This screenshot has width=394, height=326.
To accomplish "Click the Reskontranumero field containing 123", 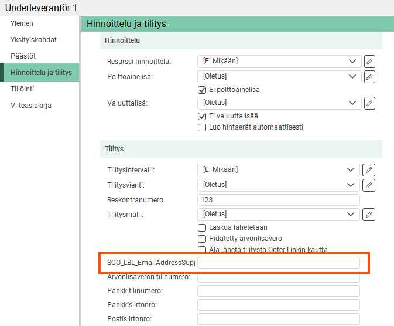I will point(279,200).
